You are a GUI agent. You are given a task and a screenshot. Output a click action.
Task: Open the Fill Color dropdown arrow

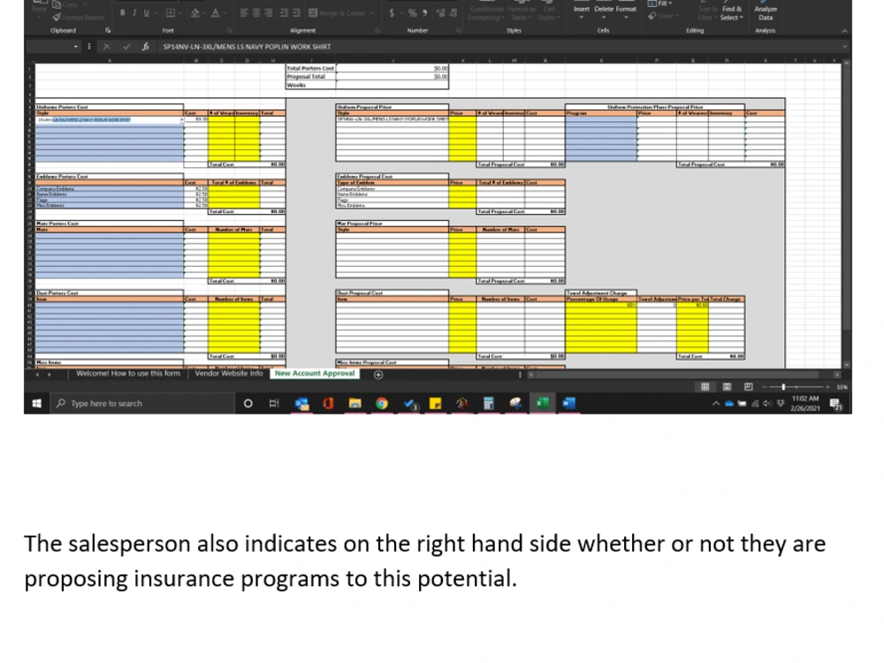pyautogui.click(x=204, y=13)
